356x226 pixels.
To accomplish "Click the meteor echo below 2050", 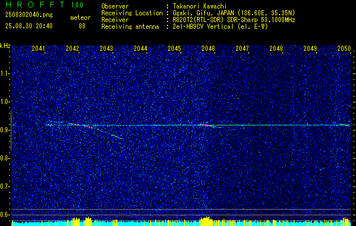I will pos(345,125).
